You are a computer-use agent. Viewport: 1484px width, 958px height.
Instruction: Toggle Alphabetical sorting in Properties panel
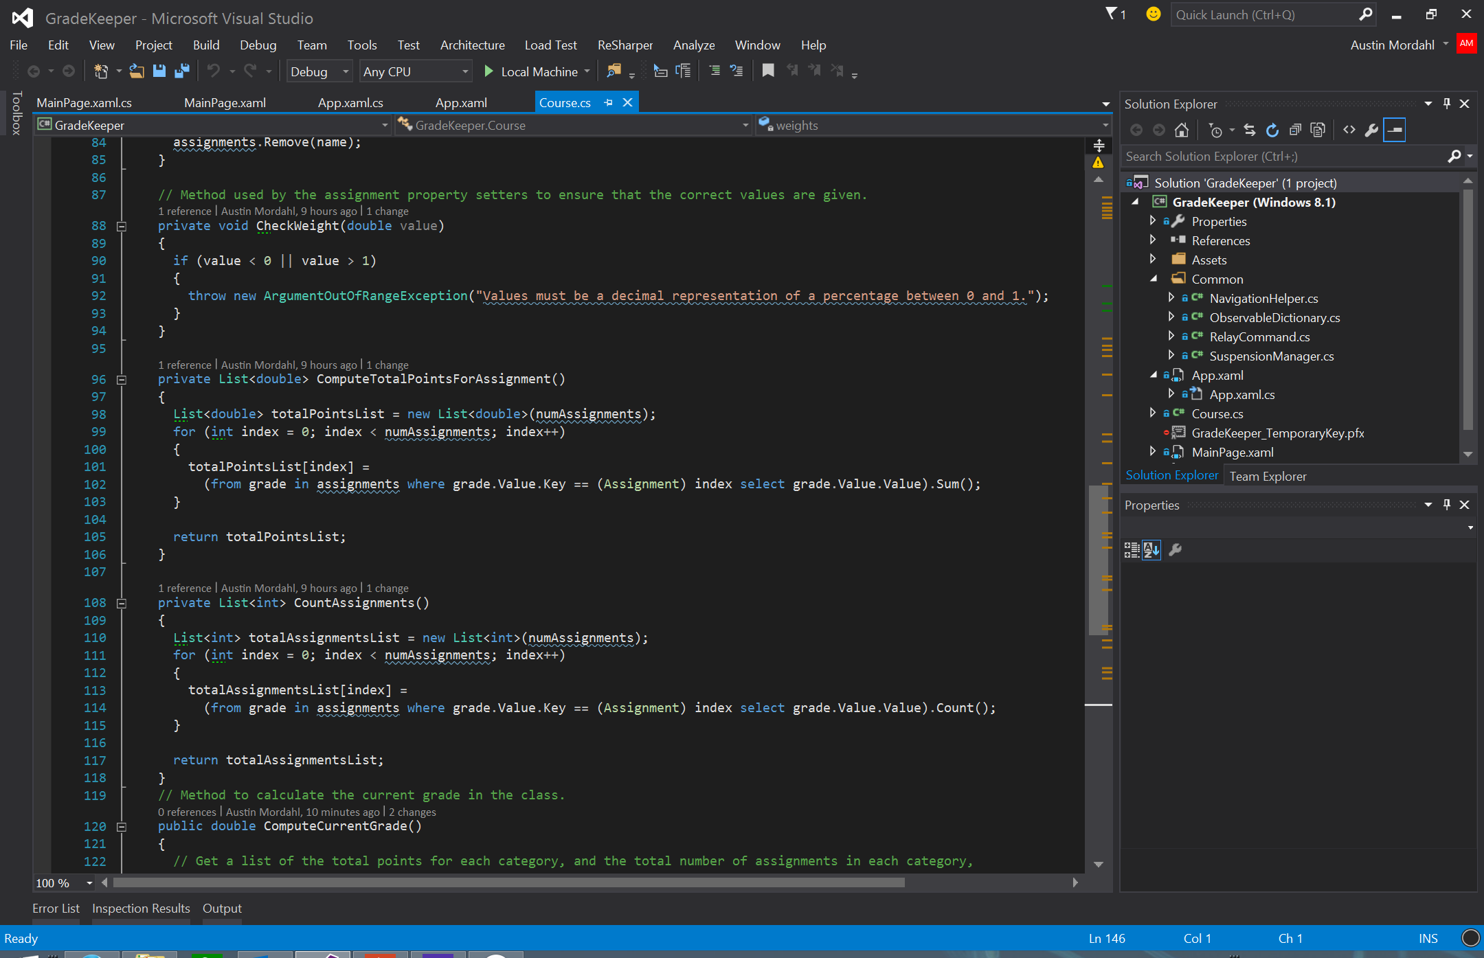pyautogui.click(x=1151, y=550)
